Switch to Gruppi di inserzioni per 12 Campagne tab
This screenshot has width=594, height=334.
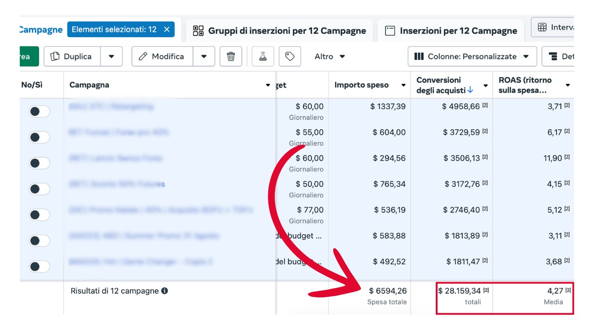click(279, 31)
